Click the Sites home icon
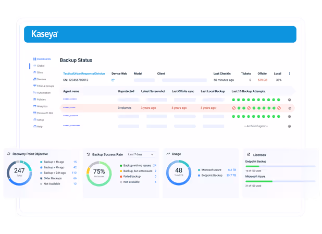322x234 pixels. (34, 72)
